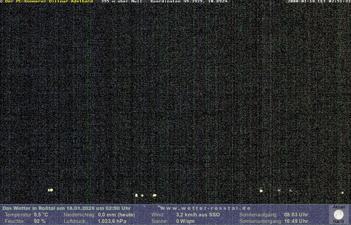This screenshot has height=225, width=351.
Task: Click the yellow light at far right edge
Action: click(x=342, y=193)
